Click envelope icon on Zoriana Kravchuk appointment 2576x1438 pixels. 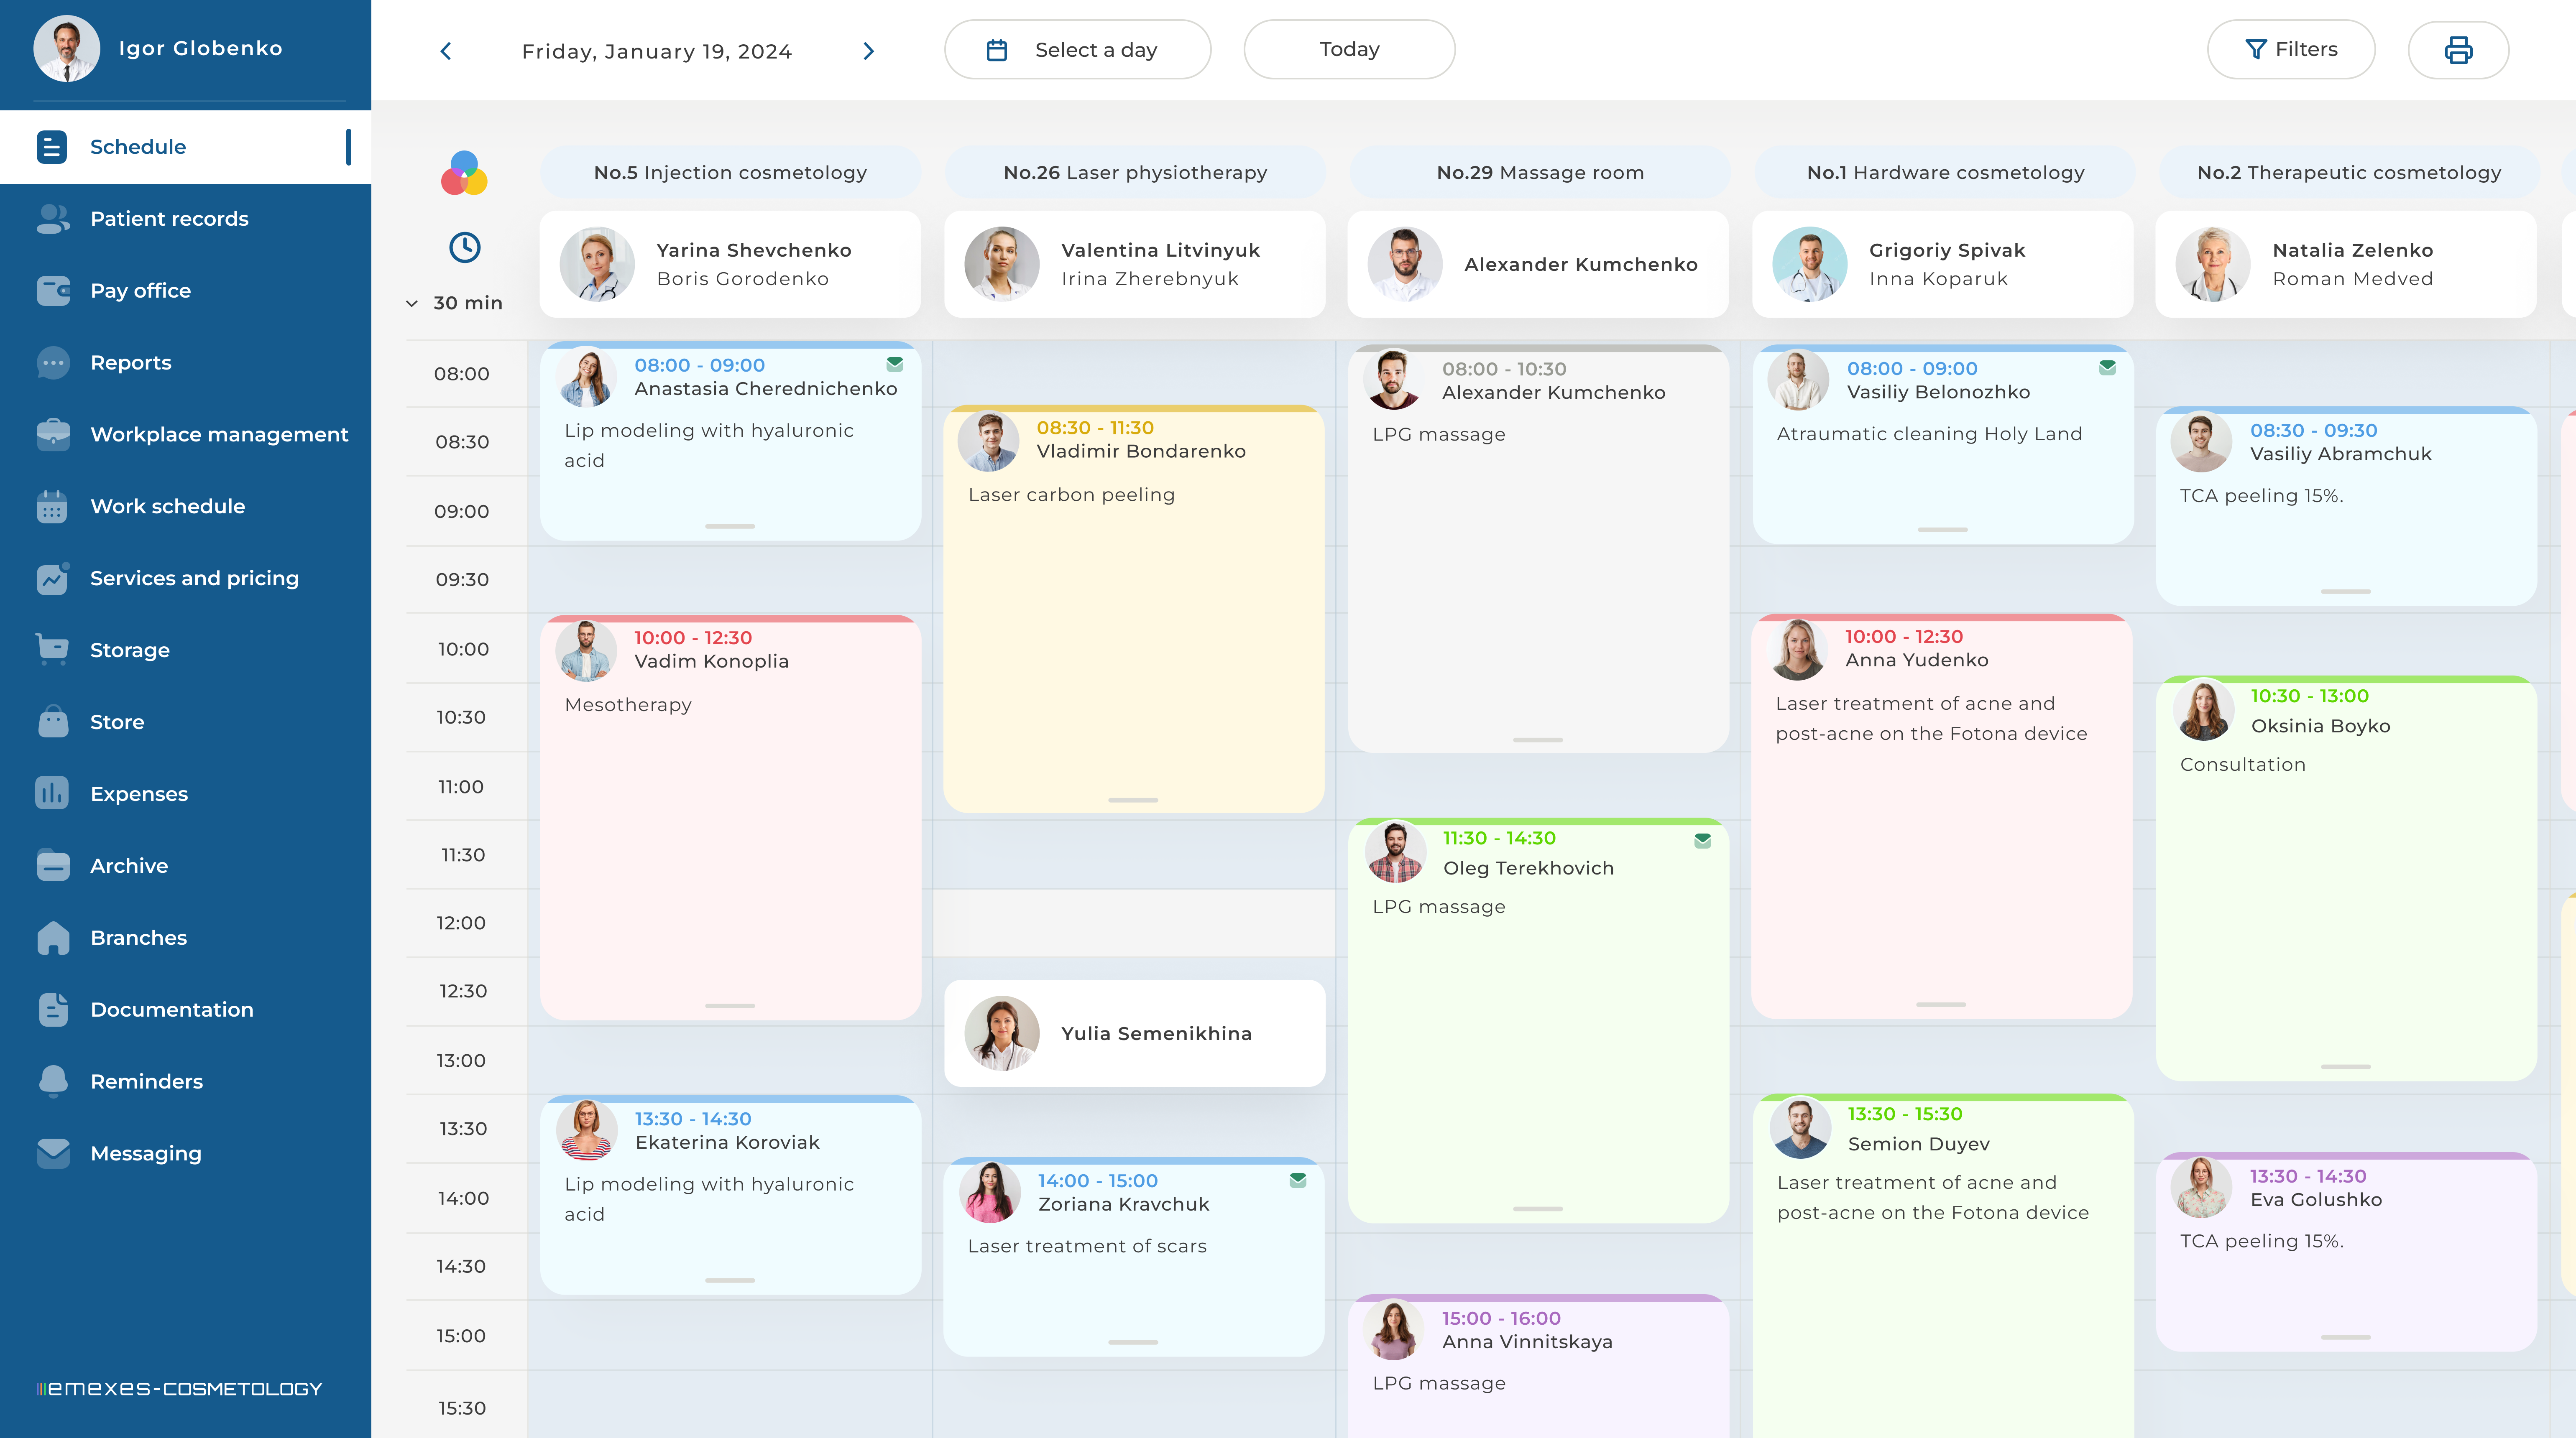click(1297, 1180)
